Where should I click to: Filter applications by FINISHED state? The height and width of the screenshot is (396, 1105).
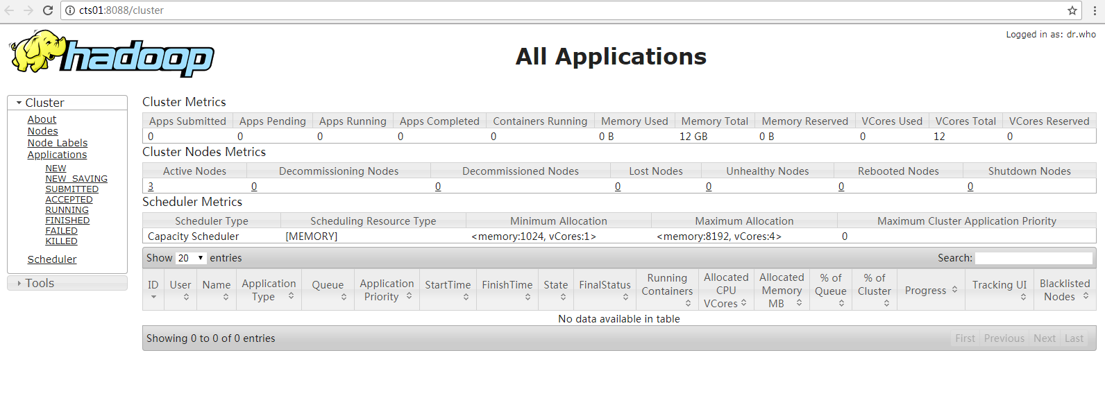tap(67, 221)
